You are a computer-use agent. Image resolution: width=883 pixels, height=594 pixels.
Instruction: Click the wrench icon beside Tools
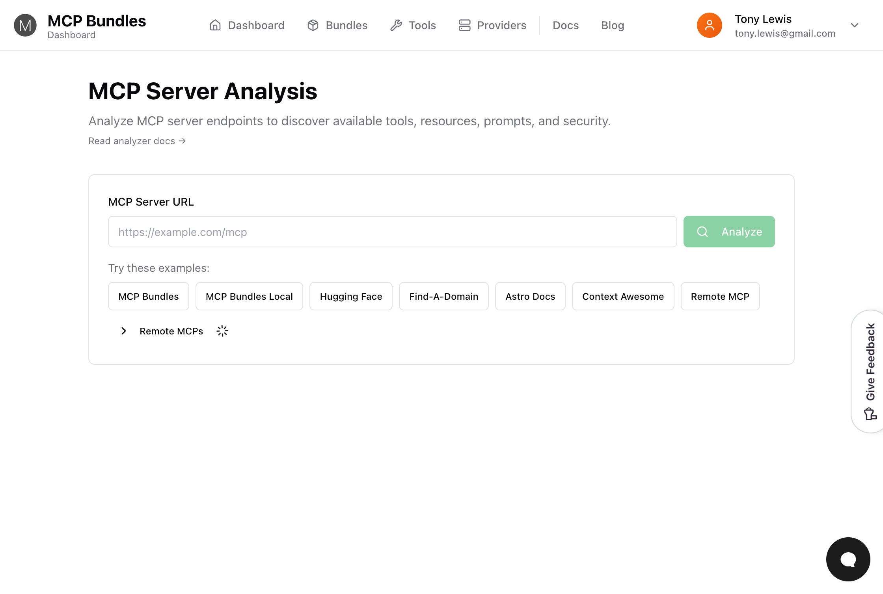pyautogui.click(x=396, y=25)
